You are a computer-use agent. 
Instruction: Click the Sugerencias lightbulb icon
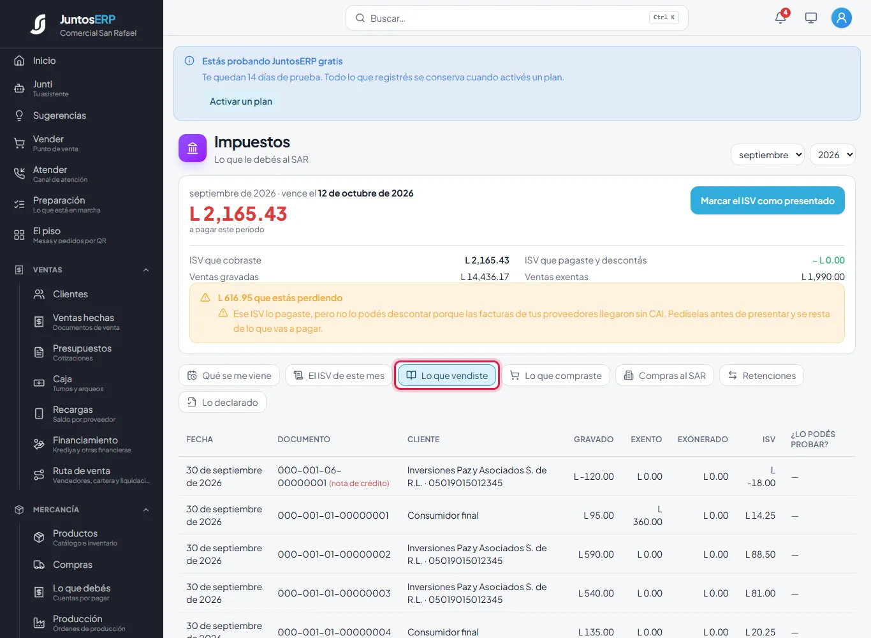click(19, 115)
